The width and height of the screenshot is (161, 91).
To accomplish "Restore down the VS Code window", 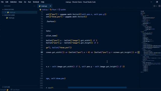I will click(x=157, y=2).
